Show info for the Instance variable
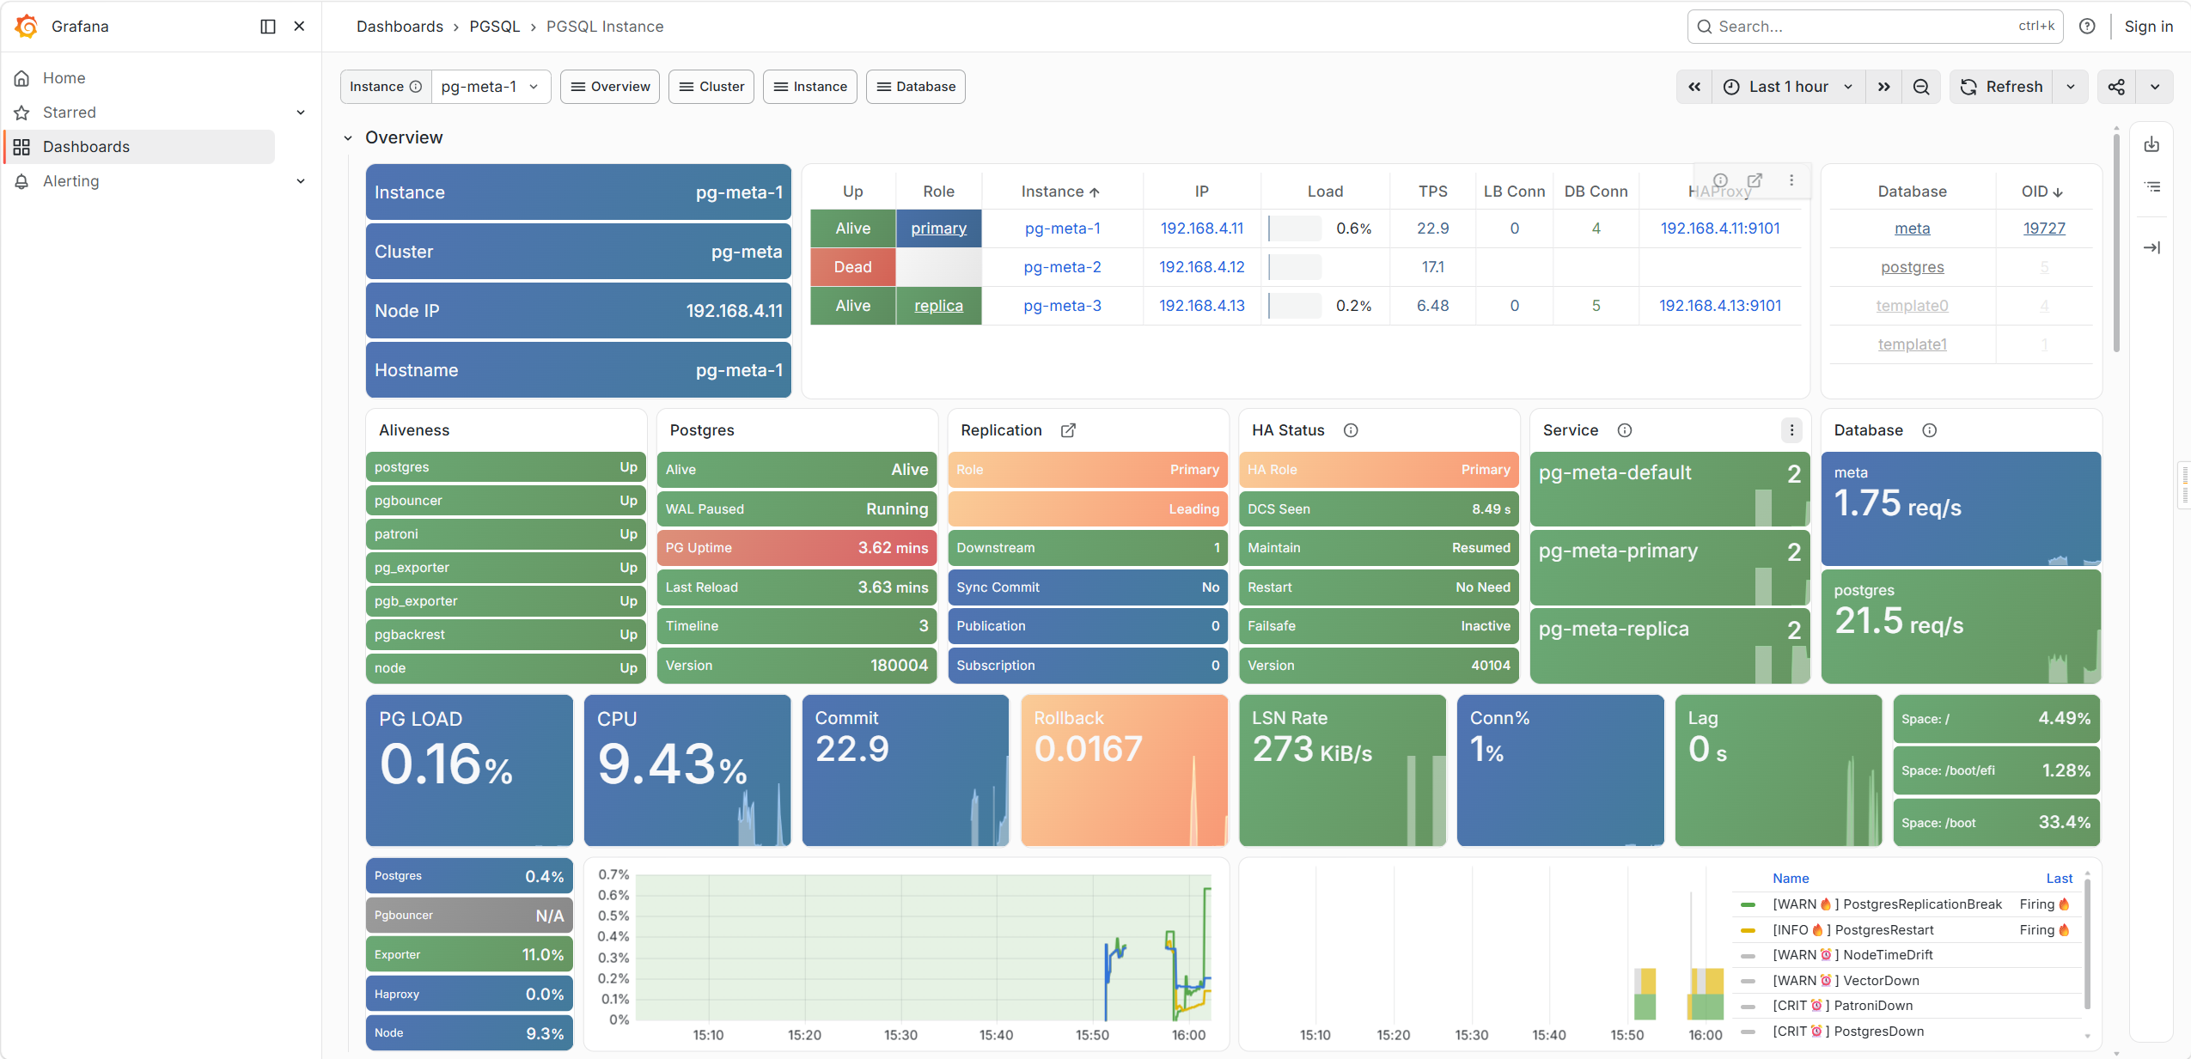This screenshot has width=2191, height=1059. click(416, 87)
